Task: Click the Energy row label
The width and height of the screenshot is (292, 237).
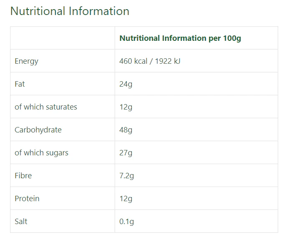Action: pos(26,61)
